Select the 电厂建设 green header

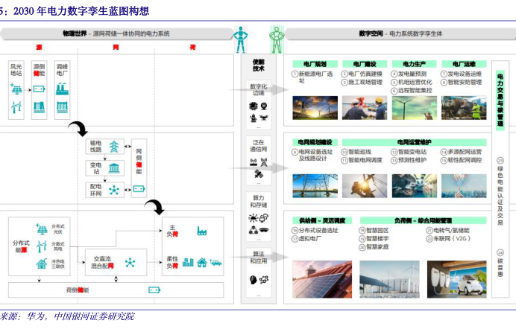coord(365,64)
